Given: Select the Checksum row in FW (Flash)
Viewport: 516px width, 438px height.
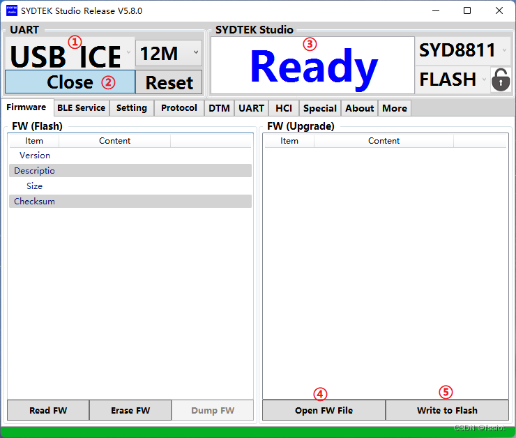Looking at the screenshot, I should coord(130,201).
